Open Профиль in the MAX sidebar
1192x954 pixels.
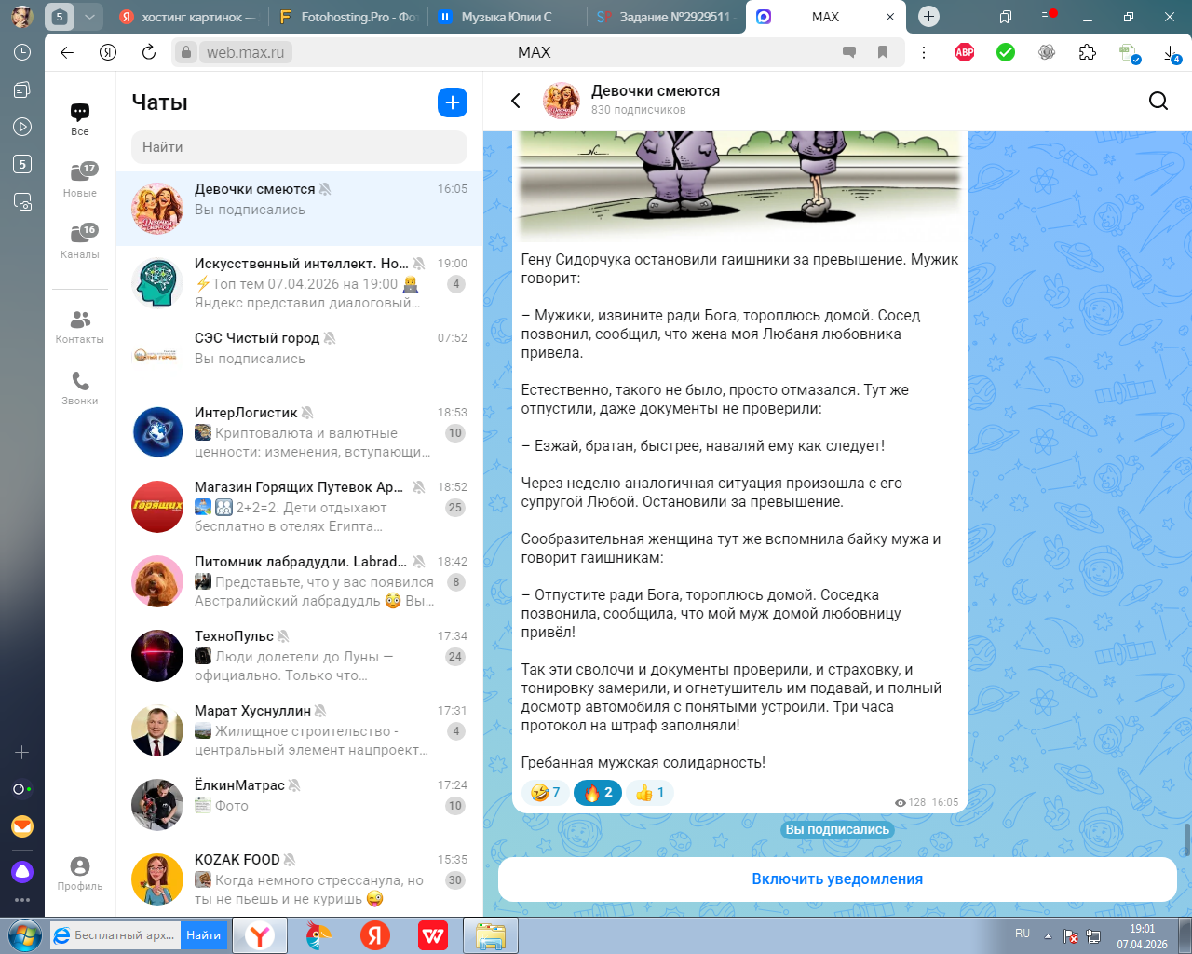pyautogui.click(x=80, y=874)
